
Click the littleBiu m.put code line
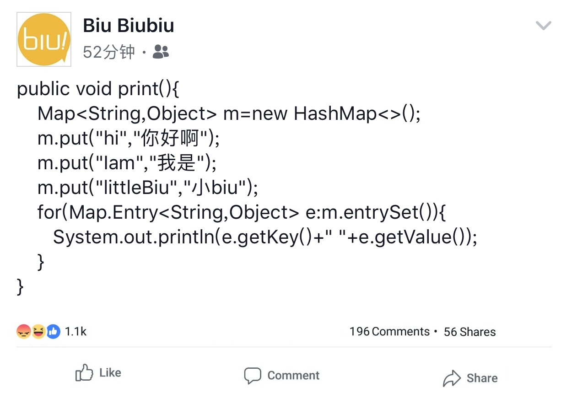[148, 188]
